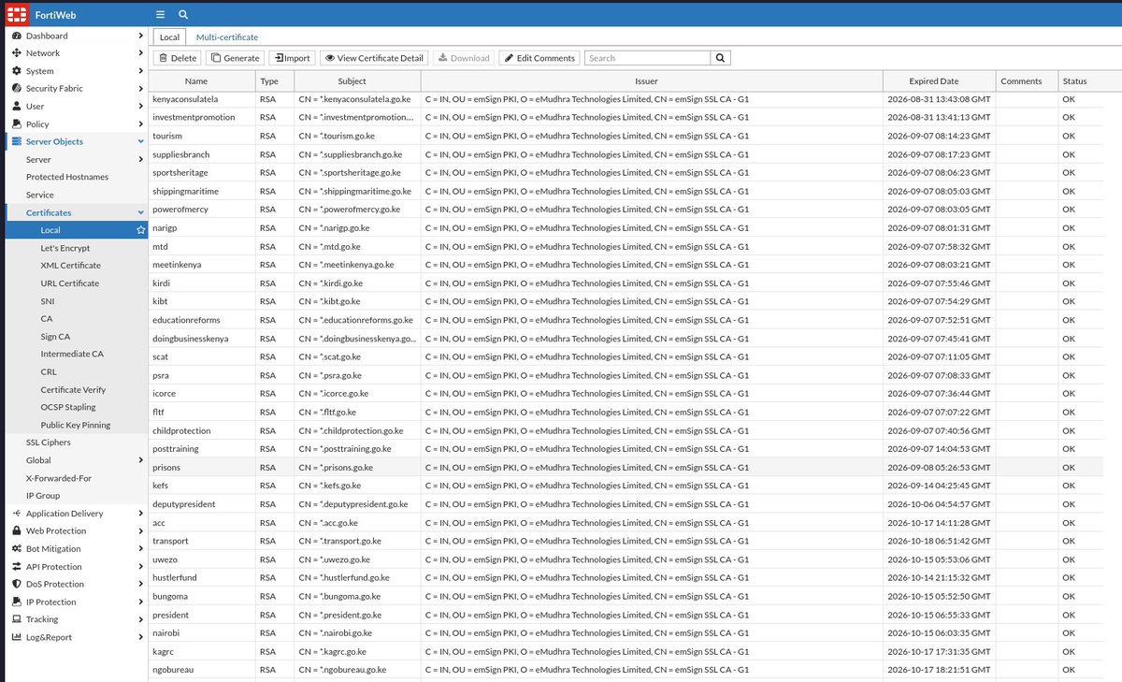This screenshot has width=1122, height=682.
Task: Click the DoS Protection icon
Action: click(x=17, y=585)
